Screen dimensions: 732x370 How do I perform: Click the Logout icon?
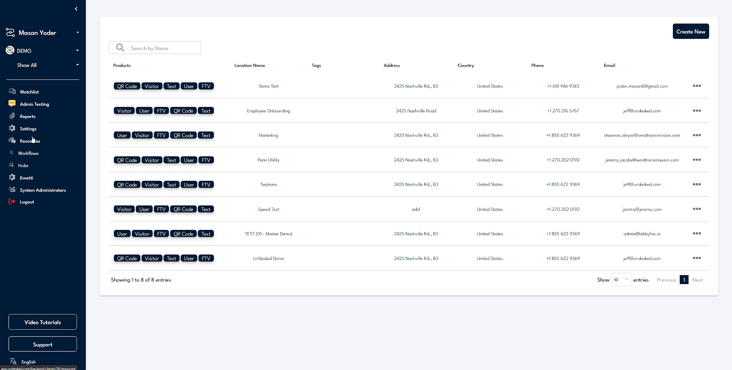tap(12, 201)
